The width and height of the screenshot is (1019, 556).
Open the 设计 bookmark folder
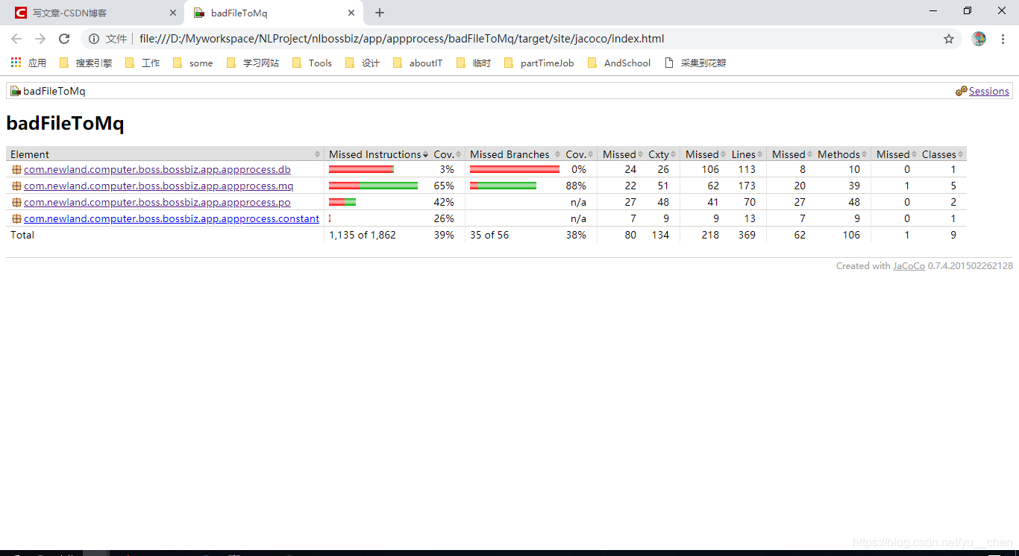363,63
